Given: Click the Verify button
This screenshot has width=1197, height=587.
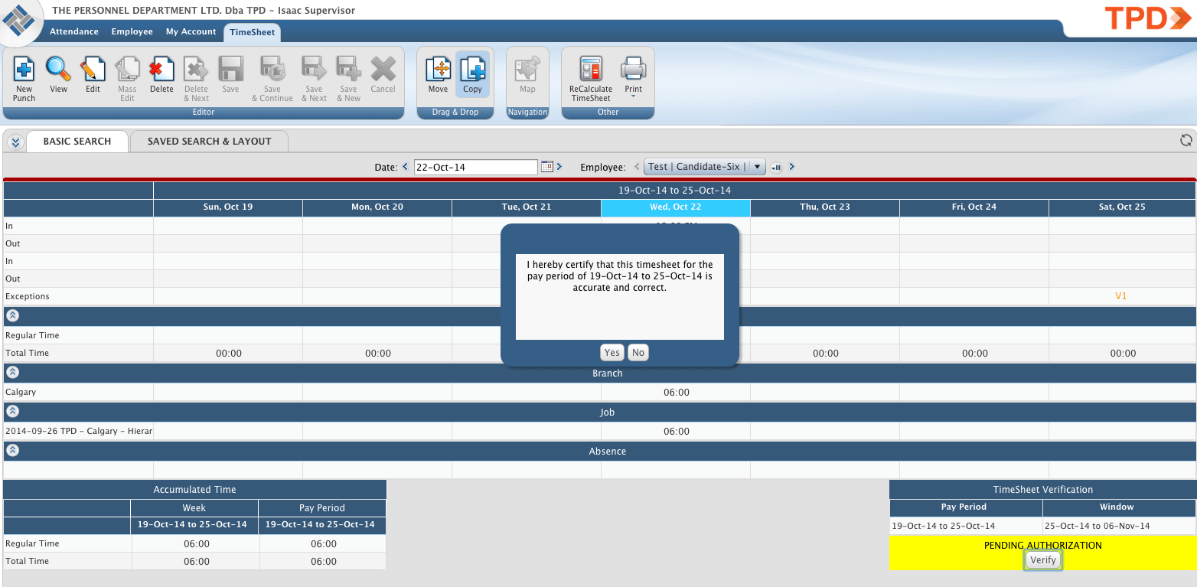Looking at the screenshot, I should 1042,560.
